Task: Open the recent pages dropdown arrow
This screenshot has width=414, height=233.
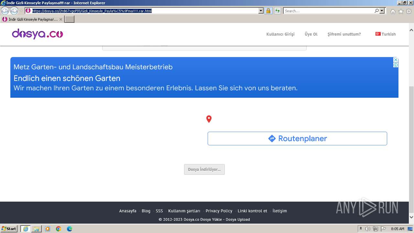Action: coord(21,11)
